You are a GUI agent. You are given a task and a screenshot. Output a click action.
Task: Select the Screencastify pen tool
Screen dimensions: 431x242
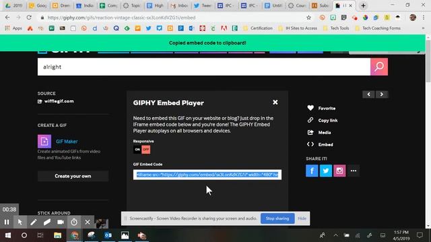34,222
